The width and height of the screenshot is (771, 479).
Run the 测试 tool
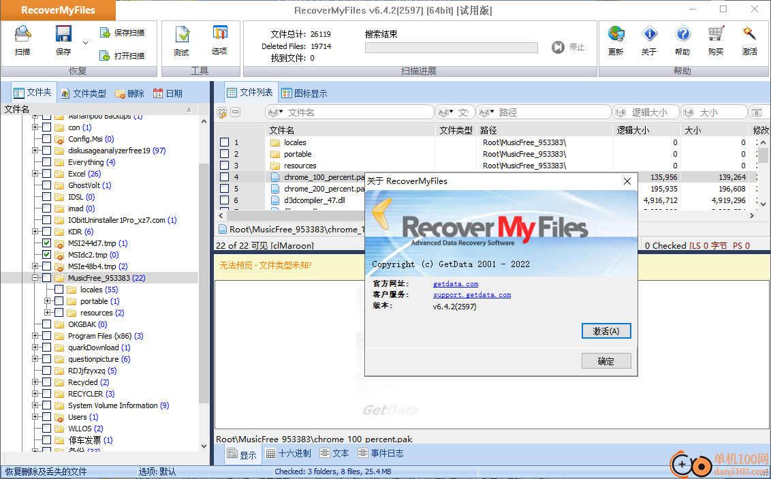[181, 41]
